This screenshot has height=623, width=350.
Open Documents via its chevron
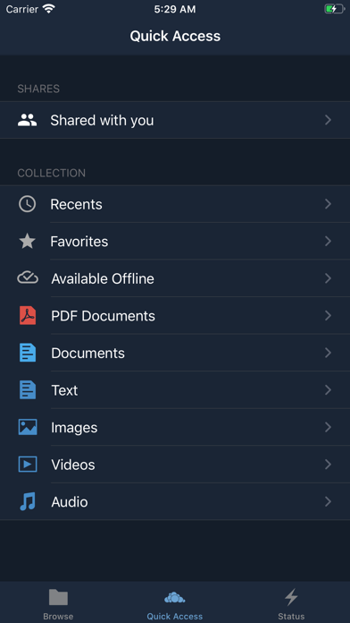coord(329,353)
